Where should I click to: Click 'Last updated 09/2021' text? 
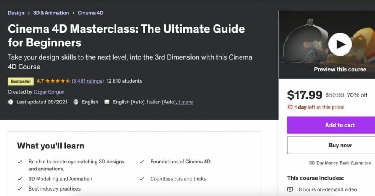(x=42, y=102)
